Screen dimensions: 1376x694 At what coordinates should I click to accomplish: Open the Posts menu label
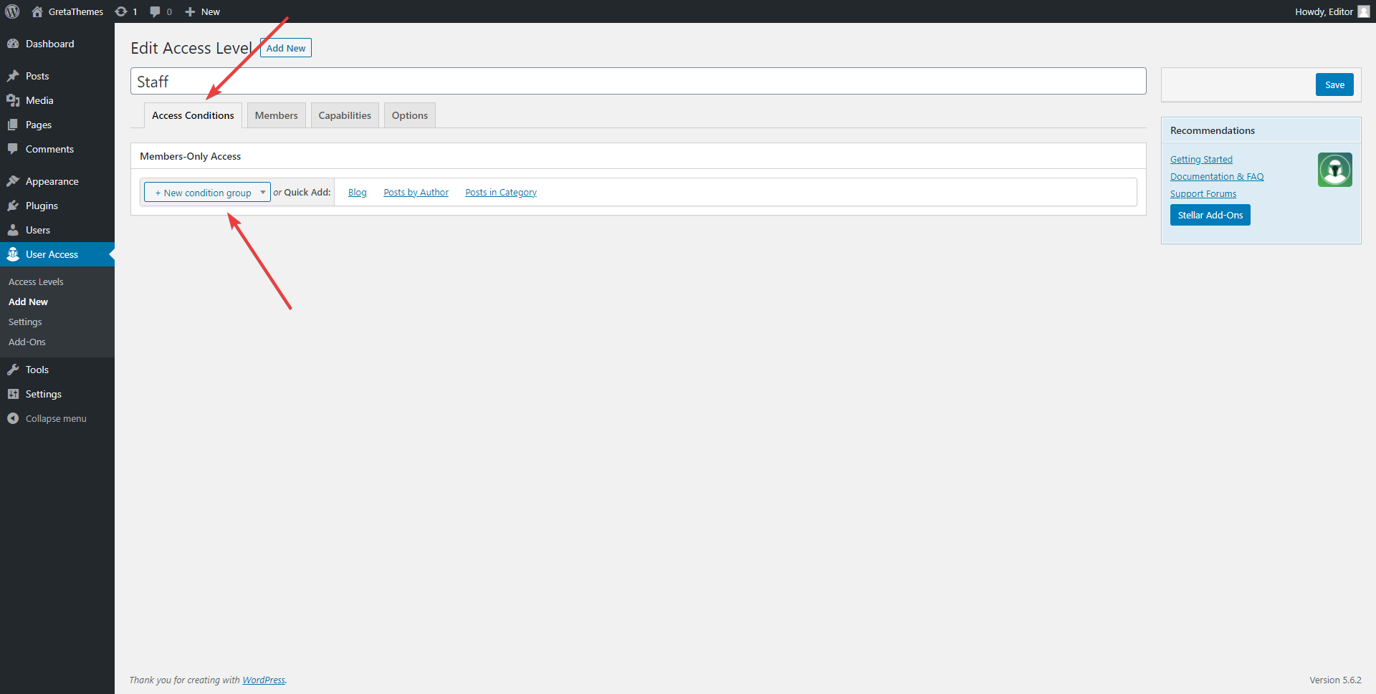[x=37, y=76]
